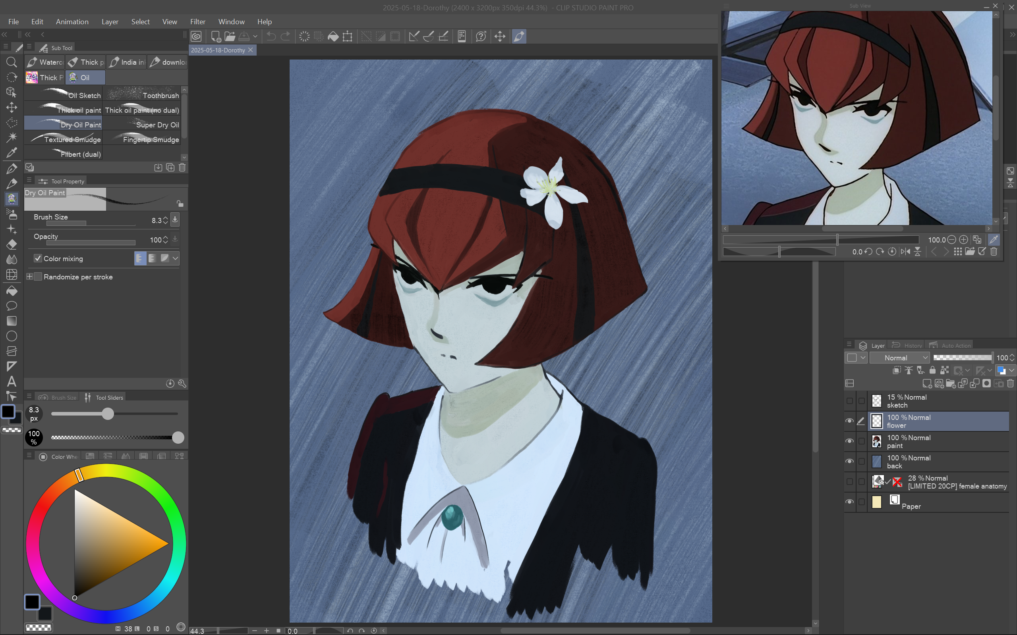Close the 2025-05-18-Dorothy canvas tab
Image resolution: width=1017 pixels, height=635 pixels.
click(x=251, y=50)
